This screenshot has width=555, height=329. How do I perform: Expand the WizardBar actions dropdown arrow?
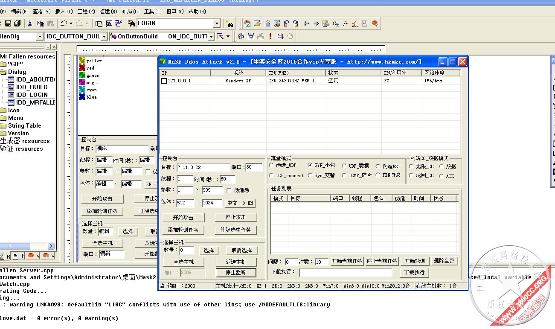tap(228, 36)
